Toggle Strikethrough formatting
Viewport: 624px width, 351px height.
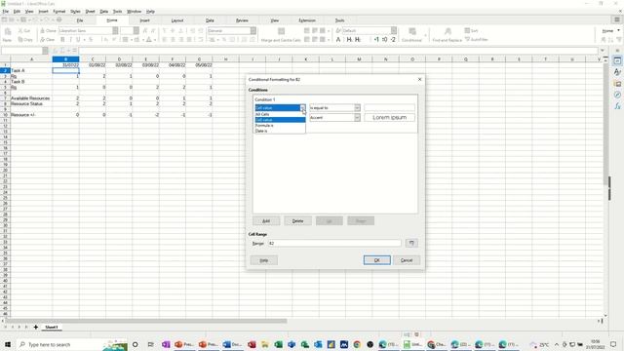pos(91,40)
